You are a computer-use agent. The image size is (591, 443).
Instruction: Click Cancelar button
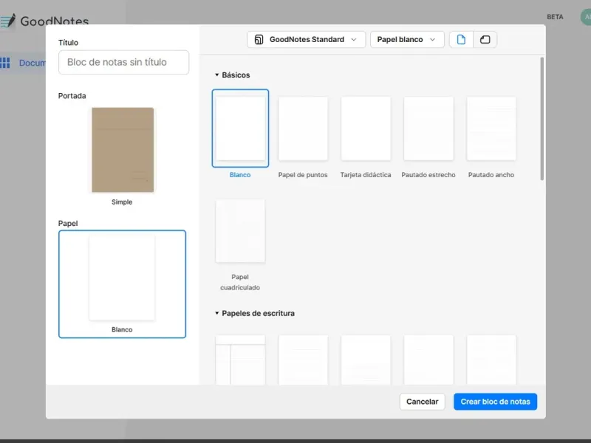(422, 402)
